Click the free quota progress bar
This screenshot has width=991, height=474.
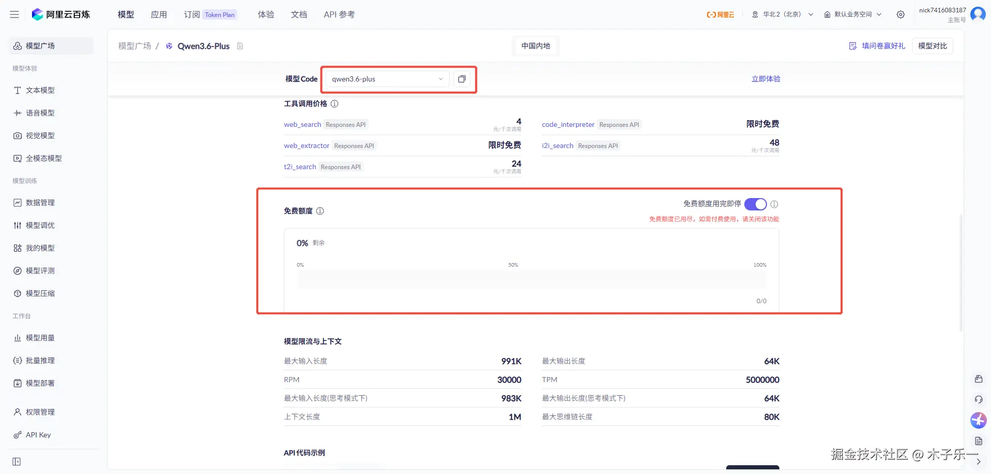[x=532, y=280]
